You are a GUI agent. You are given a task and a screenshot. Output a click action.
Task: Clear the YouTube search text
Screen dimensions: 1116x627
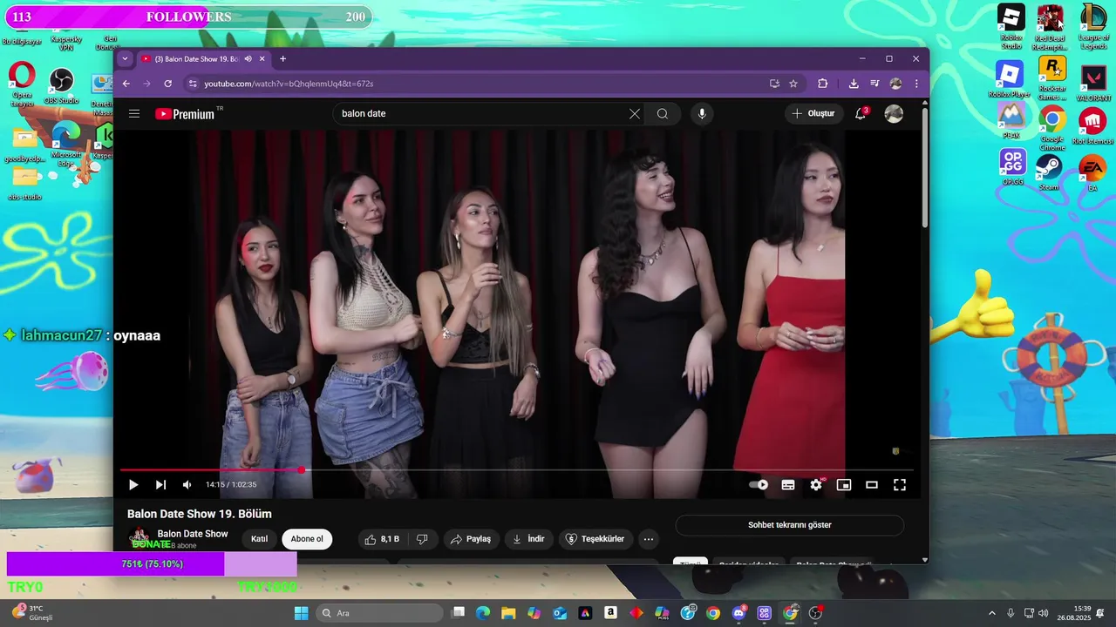click(x=635, y=113)
